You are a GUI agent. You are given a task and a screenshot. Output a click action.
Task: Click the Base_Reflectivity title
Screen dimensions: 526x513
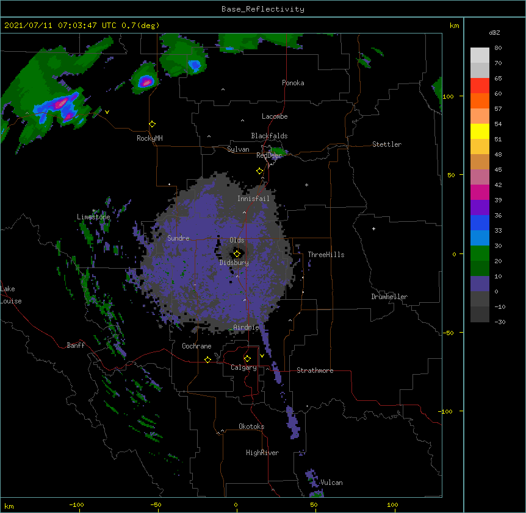[263, 9]
